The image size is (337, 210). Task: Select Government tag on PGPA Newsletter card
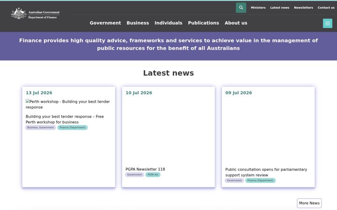[x=134, y=175]
